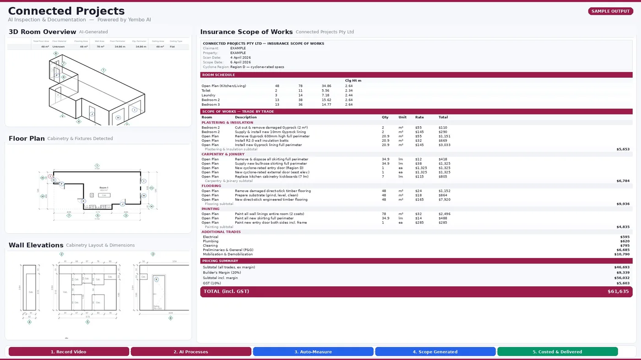This screenshot has height=360, width=641.
Task: Click door K marker in Wall Elevations
Action: click(156, 279)
